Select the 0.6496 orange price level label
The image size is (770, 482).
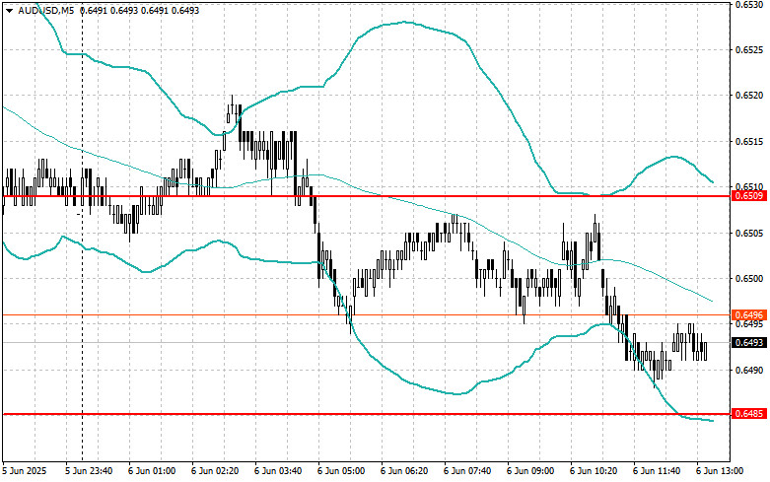pyautogui.click(x=749, y=315)
